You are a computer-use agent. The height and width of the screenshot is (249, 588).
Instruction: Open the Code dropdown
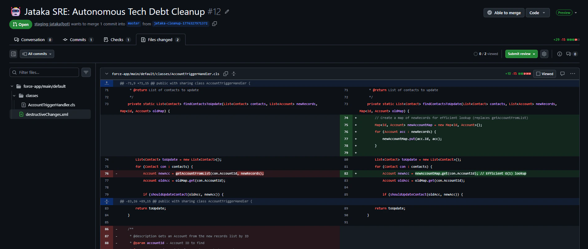point(538,13)
